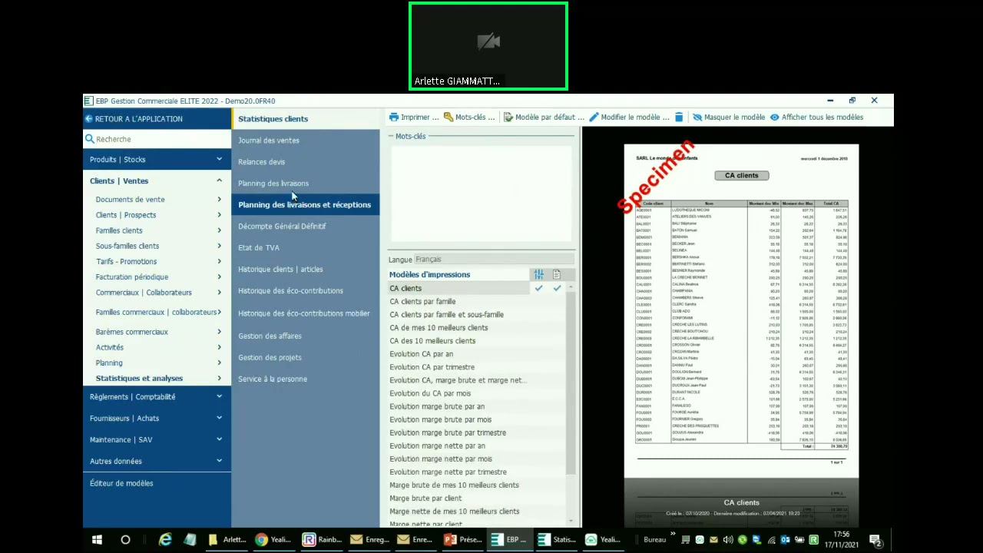Screen dimensions: 983x553
Task: Click the Modèle par défaut icon
Action: [508, 118]
